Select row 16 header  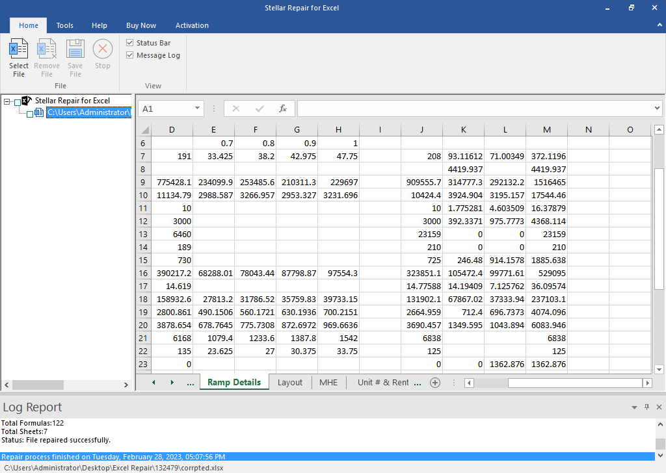click(x=143, y=273)
